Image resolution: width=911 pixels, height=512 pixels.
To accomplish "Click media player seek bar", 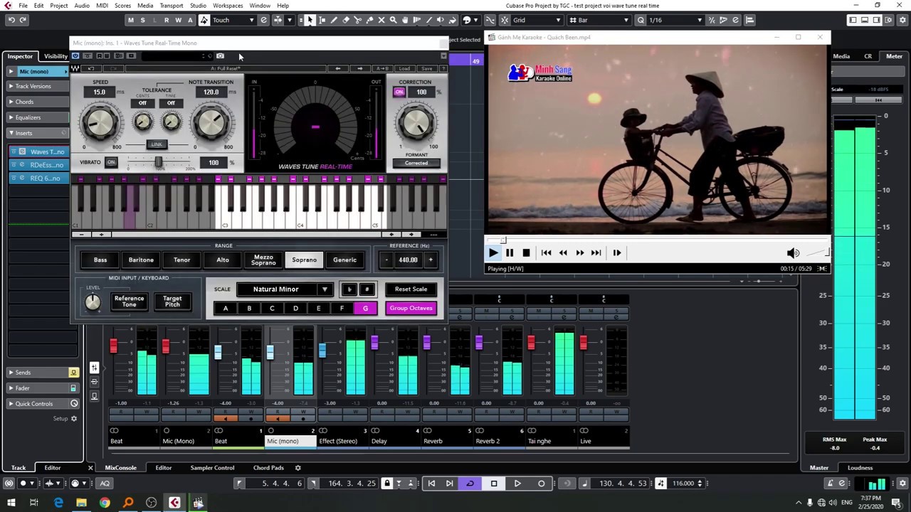I will pyautogui.click(x=657, y=240).
